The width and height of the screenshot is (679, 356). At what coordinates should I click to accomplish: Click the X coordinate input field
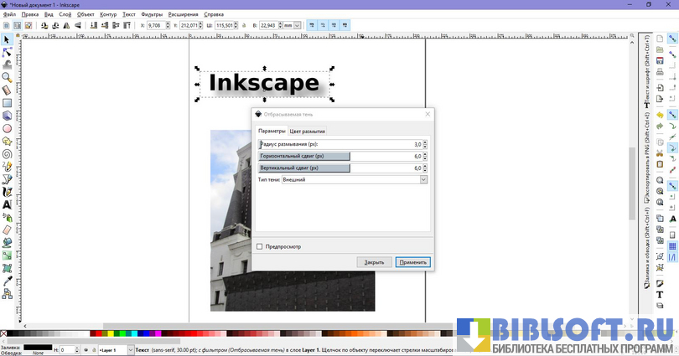pyautogui.click(x=161, y=25)
